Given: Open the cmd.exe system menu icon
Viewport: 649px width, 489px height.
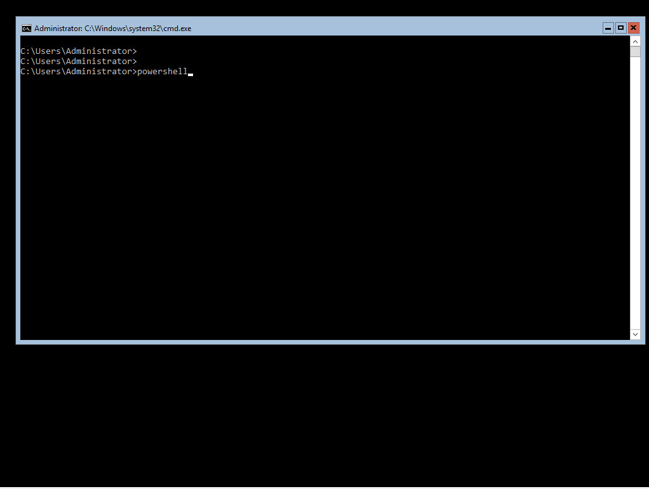Looking at the screenshot, I should [x=27, y=28].
